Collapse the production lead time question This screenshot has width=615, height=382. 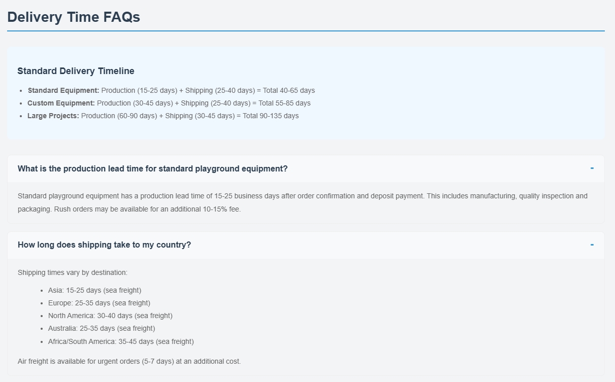click(x=152, y=169)
